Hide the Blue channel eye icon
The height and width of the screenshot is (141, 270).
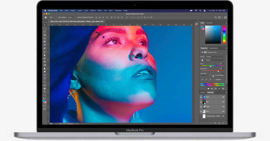(201, 111)
